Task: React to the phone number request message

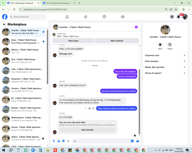Action: [x=93, y=108]
